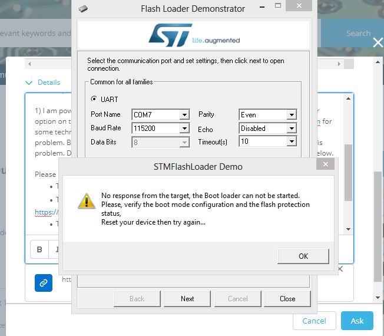Click the horizontal scroll right arrow
The image size is (384, 336).
tap(339, 64)
